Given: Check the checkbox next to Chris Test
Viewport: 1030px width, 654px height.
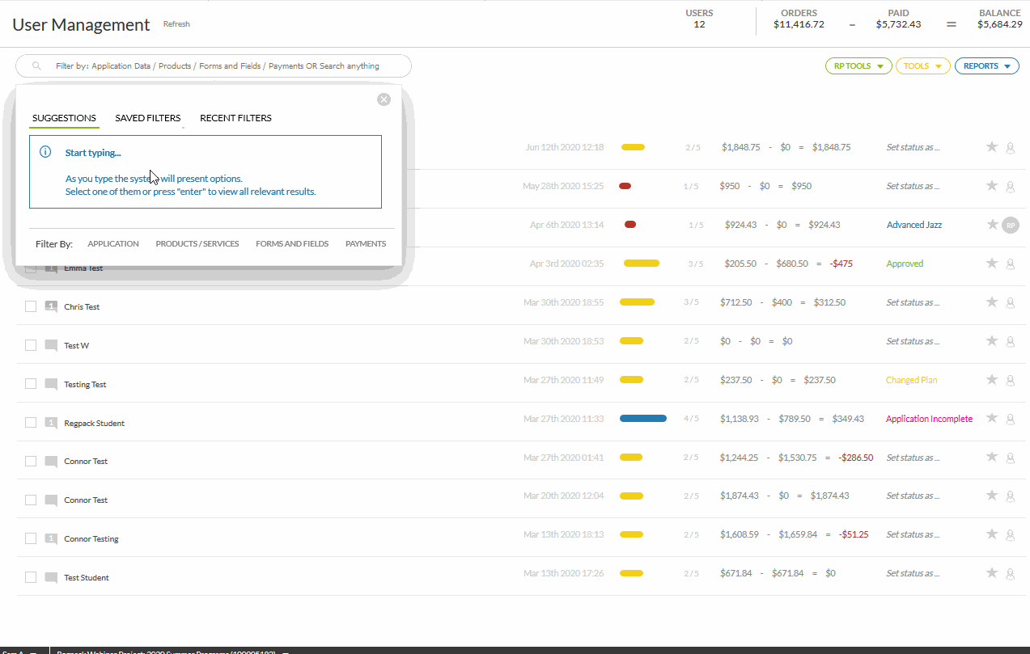Looking at the screenshot, I should pyautogui.click(x=30, y=306).
